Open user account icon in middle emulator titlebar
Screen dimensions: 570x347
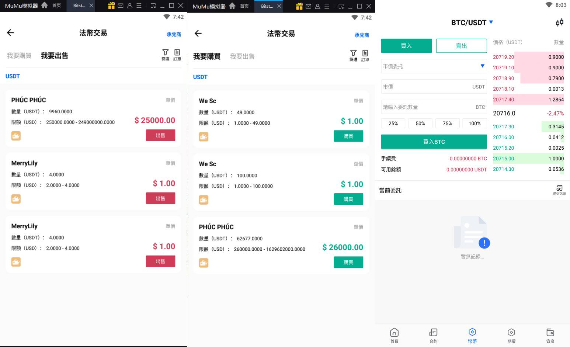pyautogui.click(x=317, y=6)
